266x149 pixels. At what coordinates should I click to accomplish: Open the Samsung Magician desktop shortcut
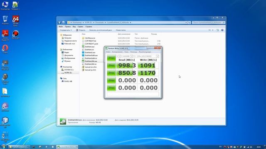(x=5, y=65)
